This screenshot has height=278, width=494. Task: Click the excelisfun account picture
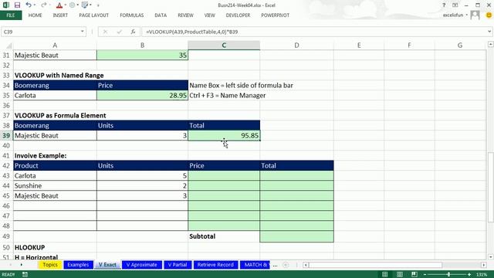coord(475,15)
